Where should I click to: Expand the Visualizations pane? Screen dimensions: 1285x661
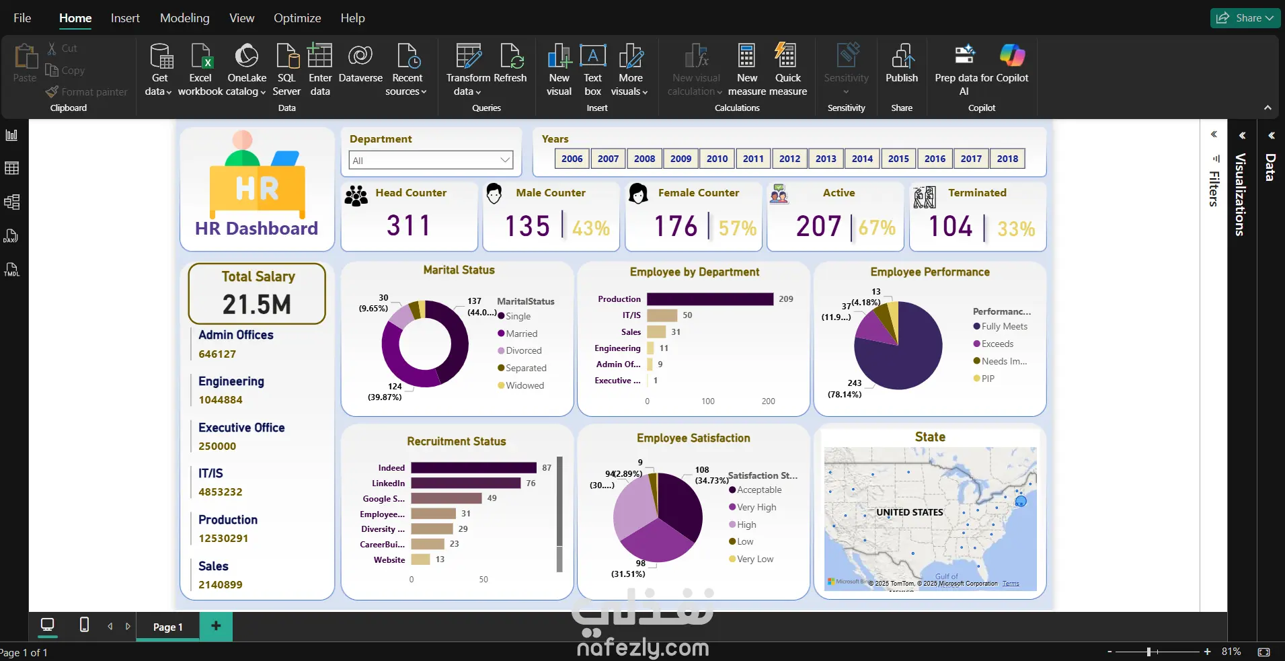click(1242, 135)
